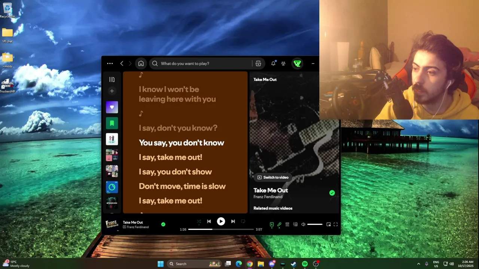
Task: Go forward in Spotify navigation
Action: [130, 64]
